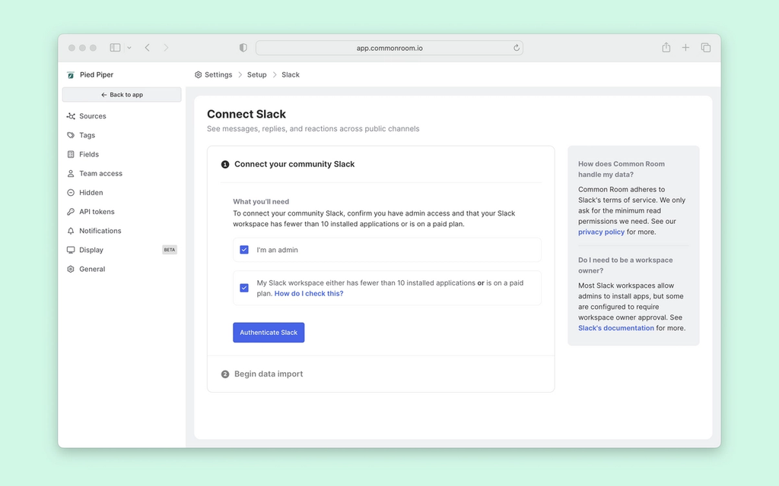Go back with the browser back arrow
This screenshot has height=486, width=779.
(x=147, y=48)
